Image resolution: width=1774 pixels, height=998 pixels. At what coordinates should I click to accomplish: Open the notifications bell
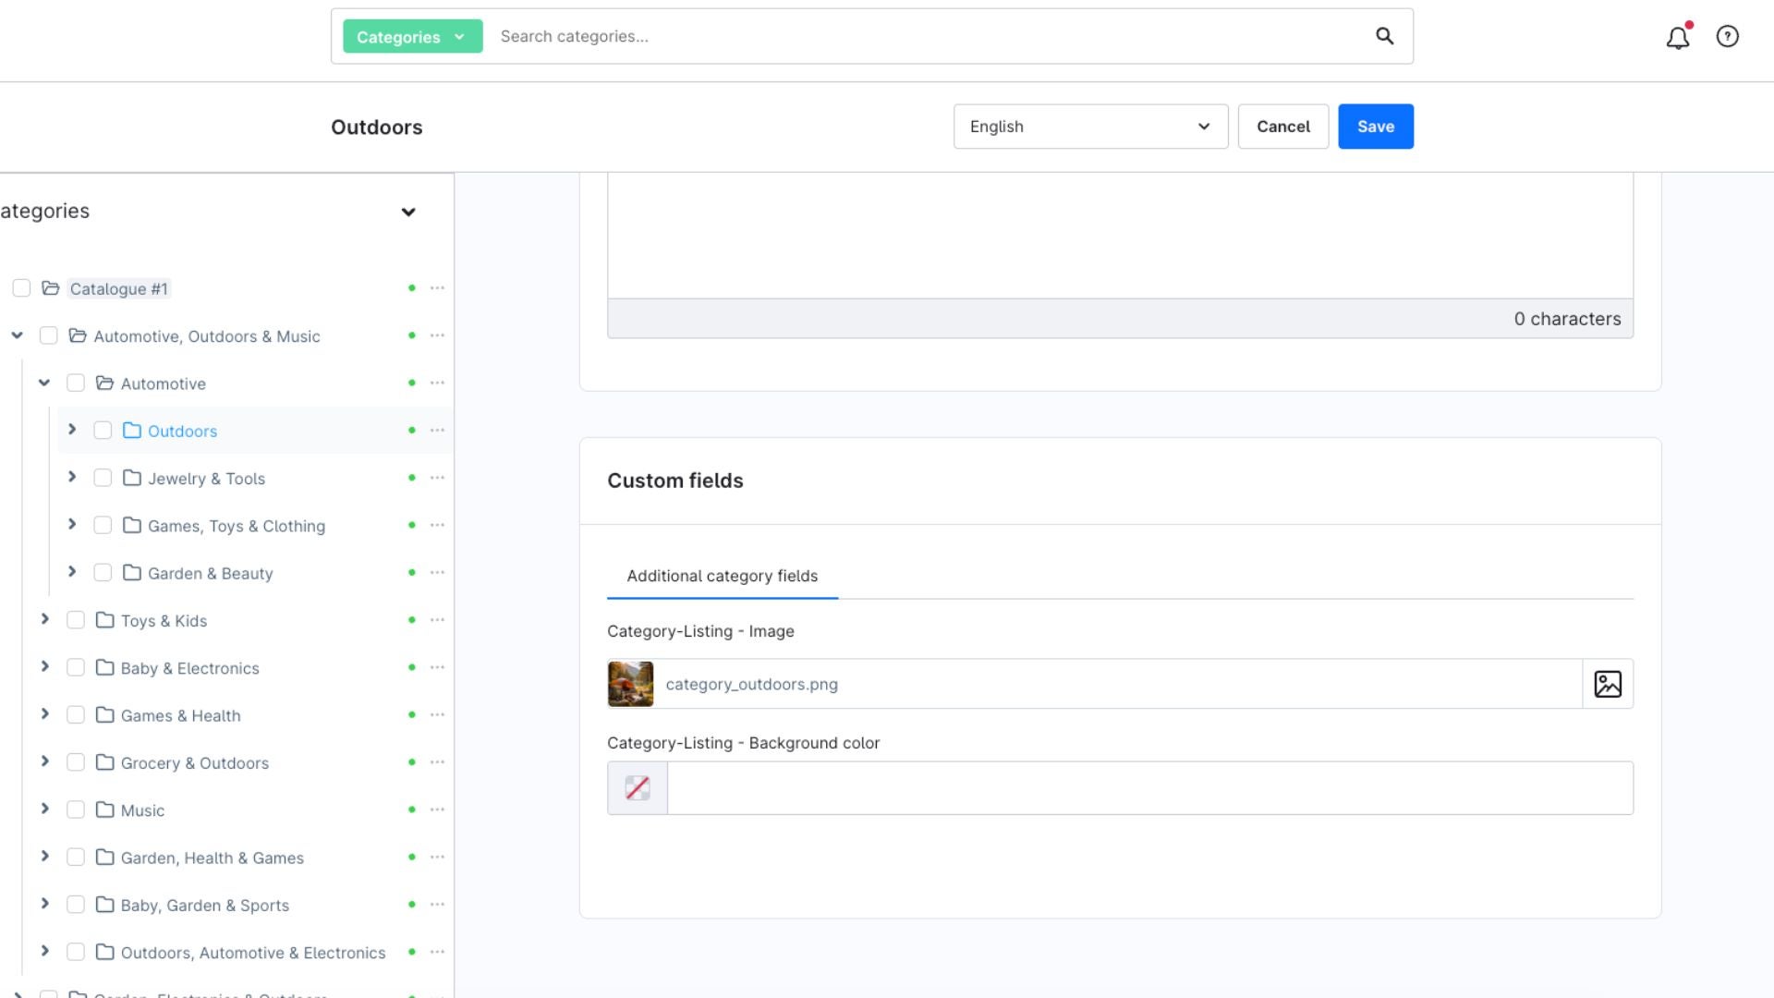[x=1678, y=37]
